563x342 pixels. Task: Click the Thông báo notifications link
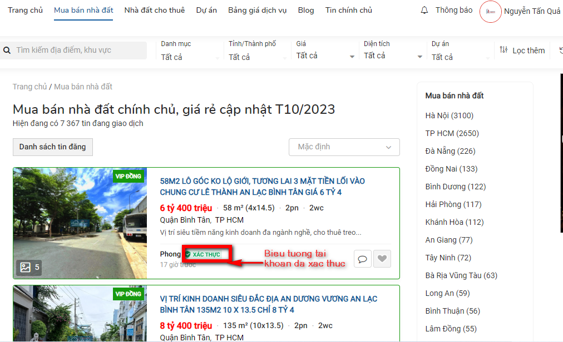pyautogui.click(x=454, y=11)
